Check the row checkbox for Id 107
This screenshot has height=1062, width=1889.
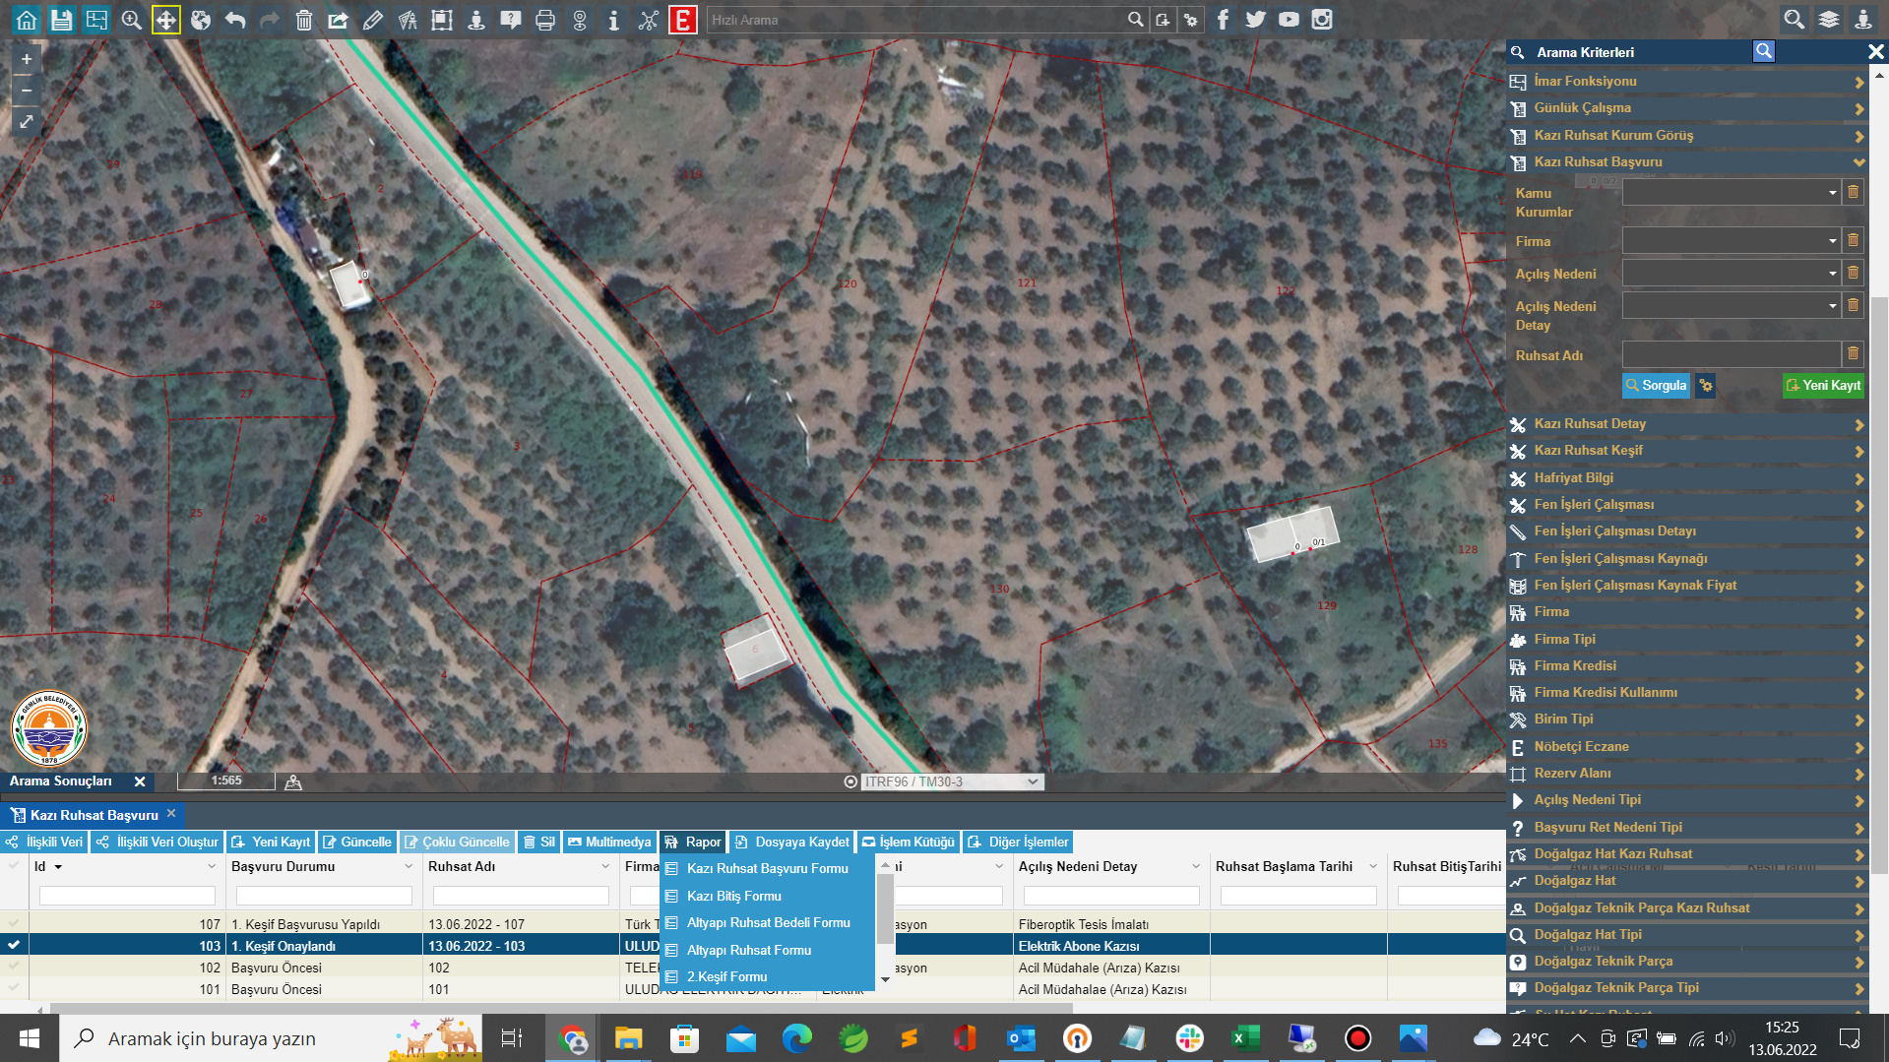pos(14,923)
